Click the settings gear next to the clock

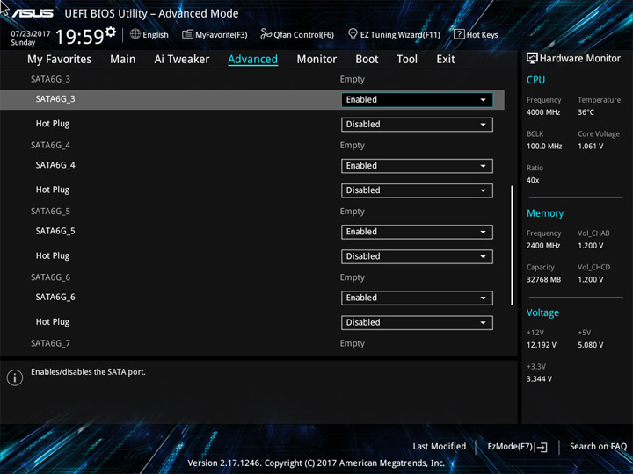click(111, 31)
